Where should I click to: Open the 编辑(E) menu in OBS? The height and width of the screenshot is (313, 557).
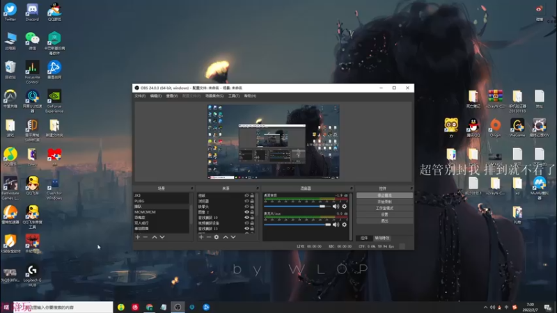tap(155, 96)
